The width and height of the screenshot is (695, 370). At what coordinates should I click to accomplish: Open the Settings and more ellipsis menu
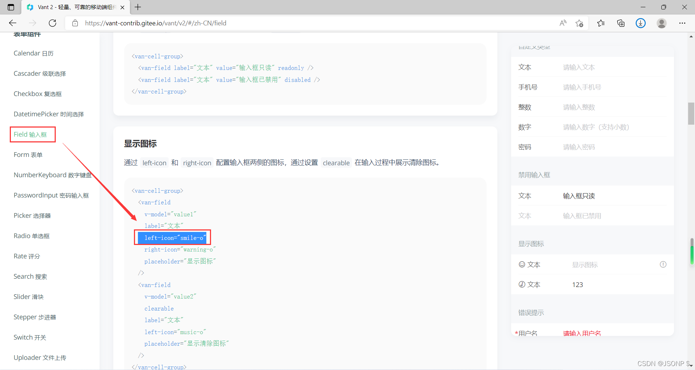(x=683, y=23)
